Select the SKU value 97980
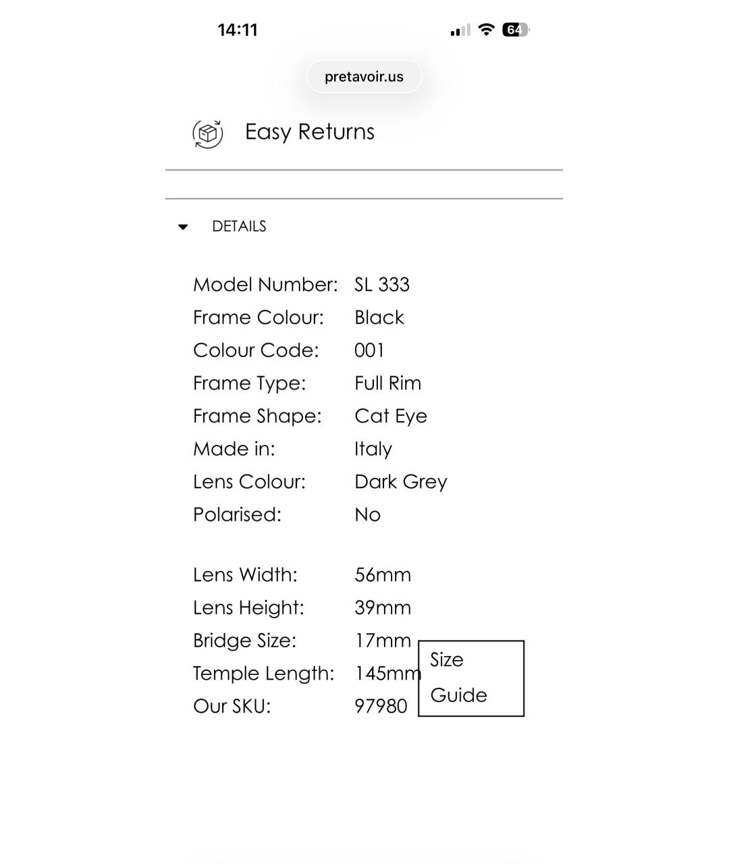The width and height of the screenshot is (729, 864). pos(381,706)
